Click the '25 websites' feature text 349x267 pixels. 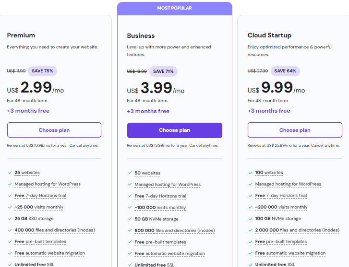(x=27, y=173)
